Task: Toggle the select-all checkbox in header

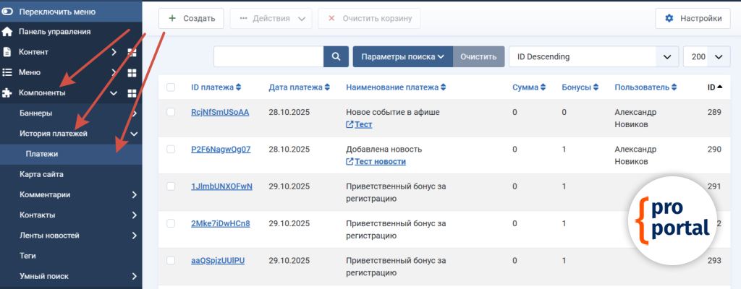Action: tap(171, 87)
